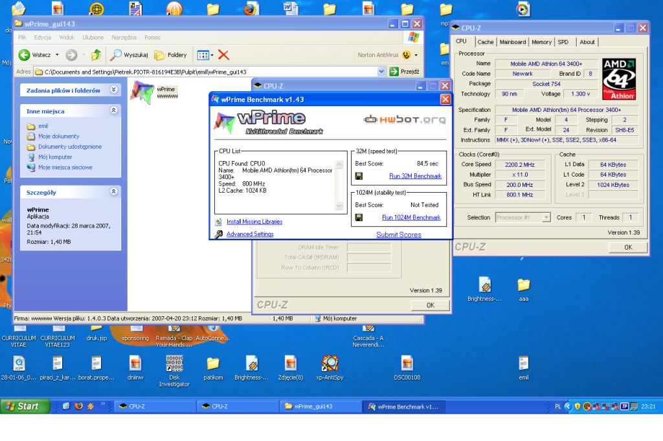Open the Plik menu
663x441 pixels.
coord(23,38)
